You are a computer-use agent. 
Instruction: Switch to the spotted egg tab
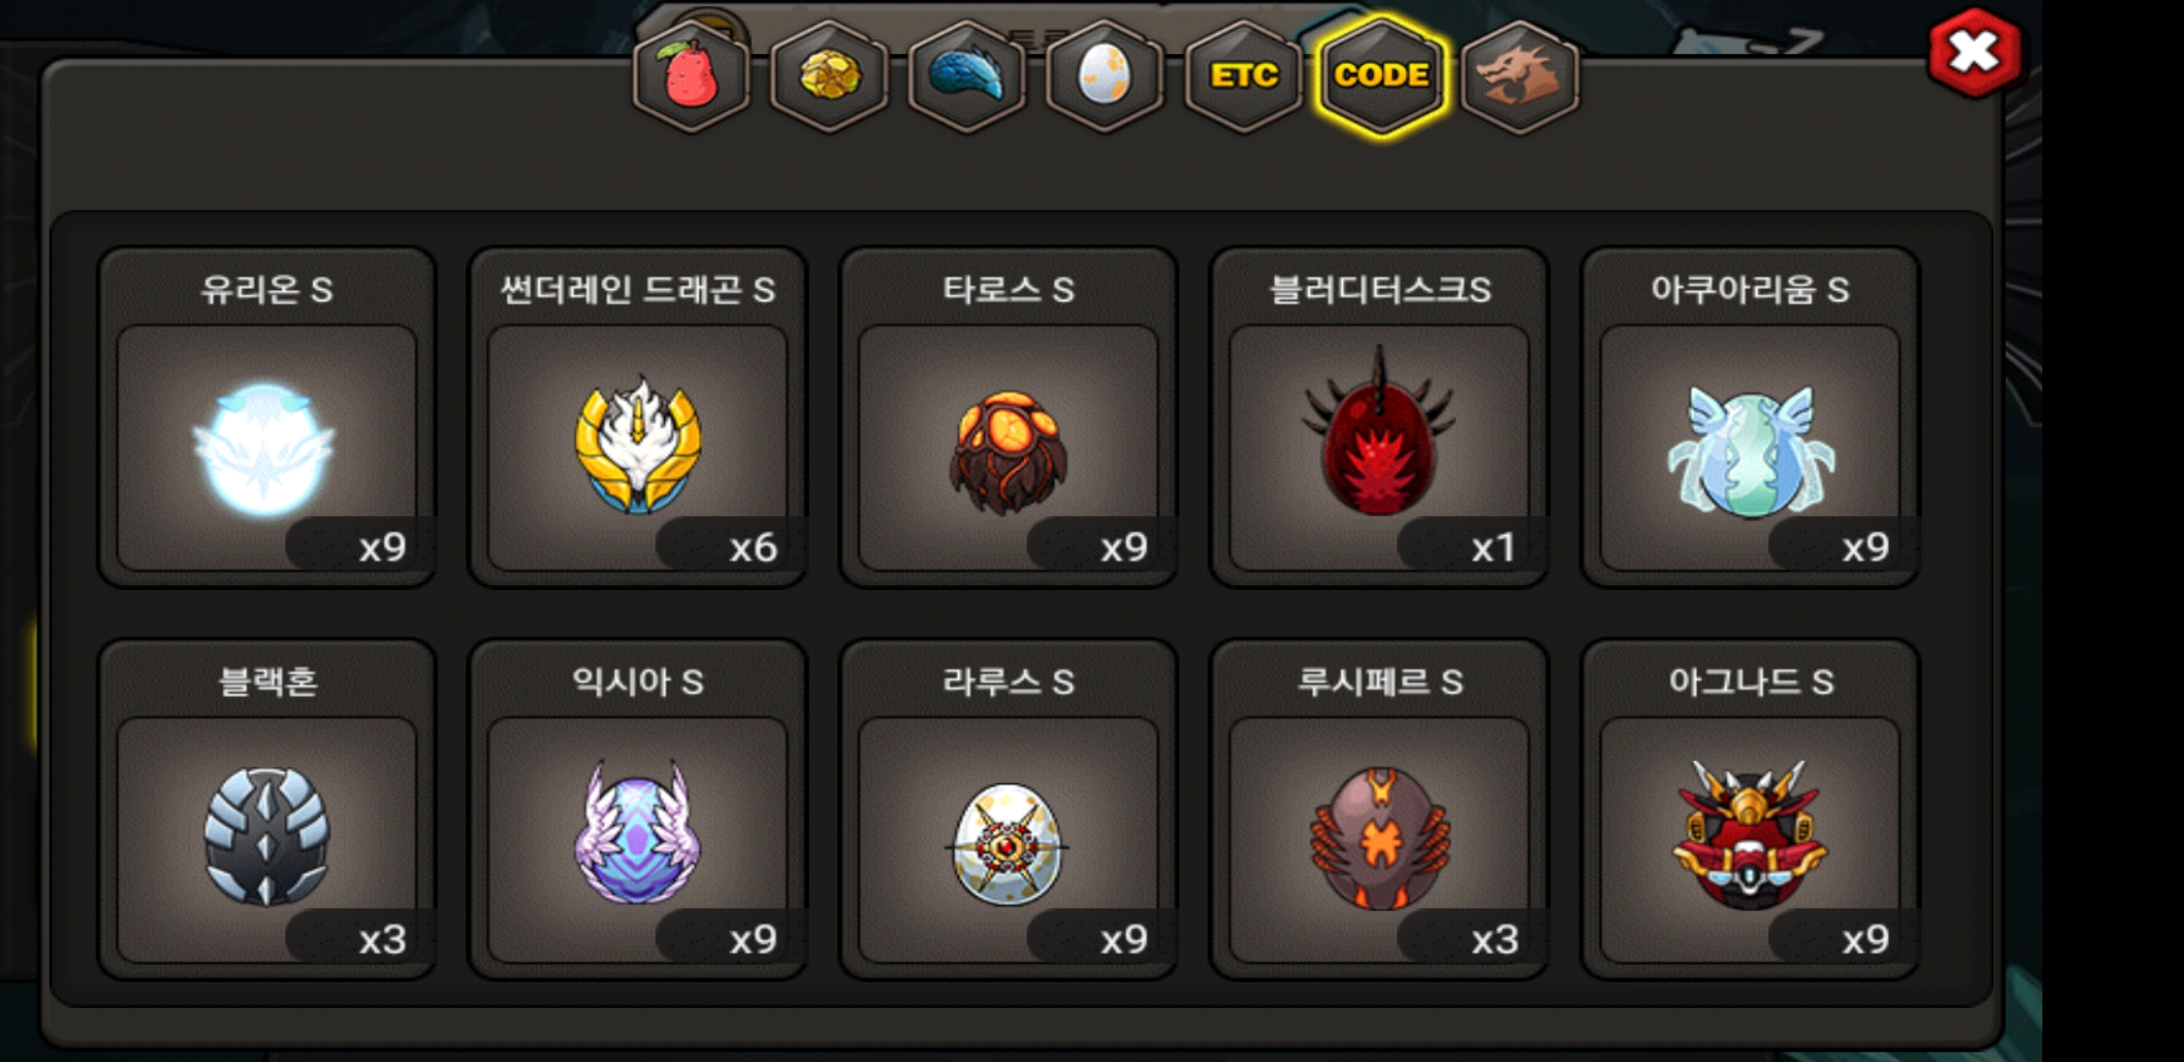pos(1105,76)
